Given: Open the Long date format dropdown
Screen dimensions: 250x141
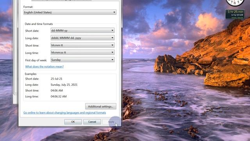Looking at the screenshot, I should tap(82, 38).
